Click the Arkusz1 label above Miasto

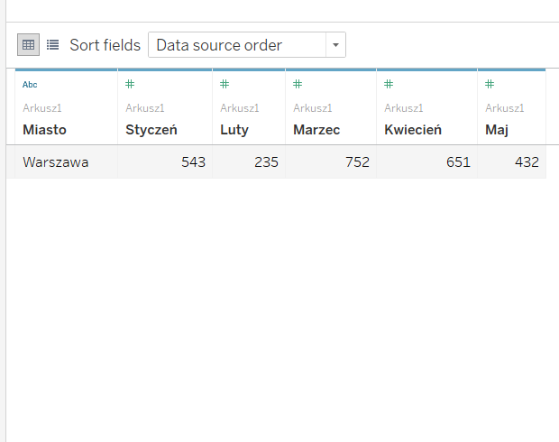point(41,108)
